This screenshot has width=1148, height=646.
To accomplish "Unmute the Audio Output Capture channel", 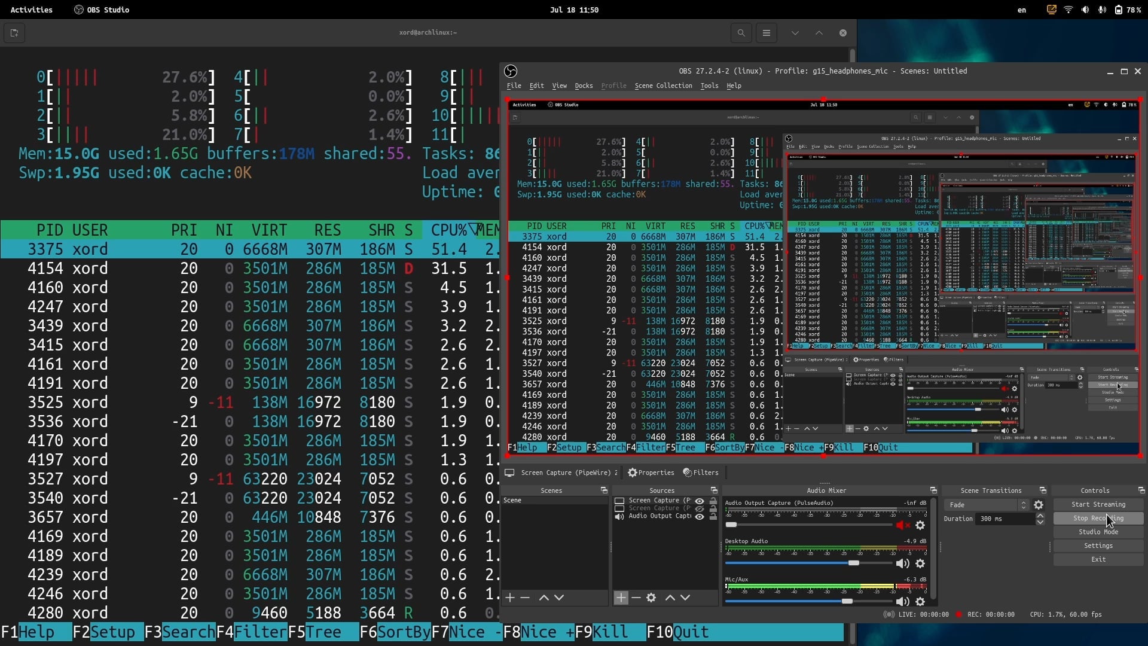I will [902, 525].
